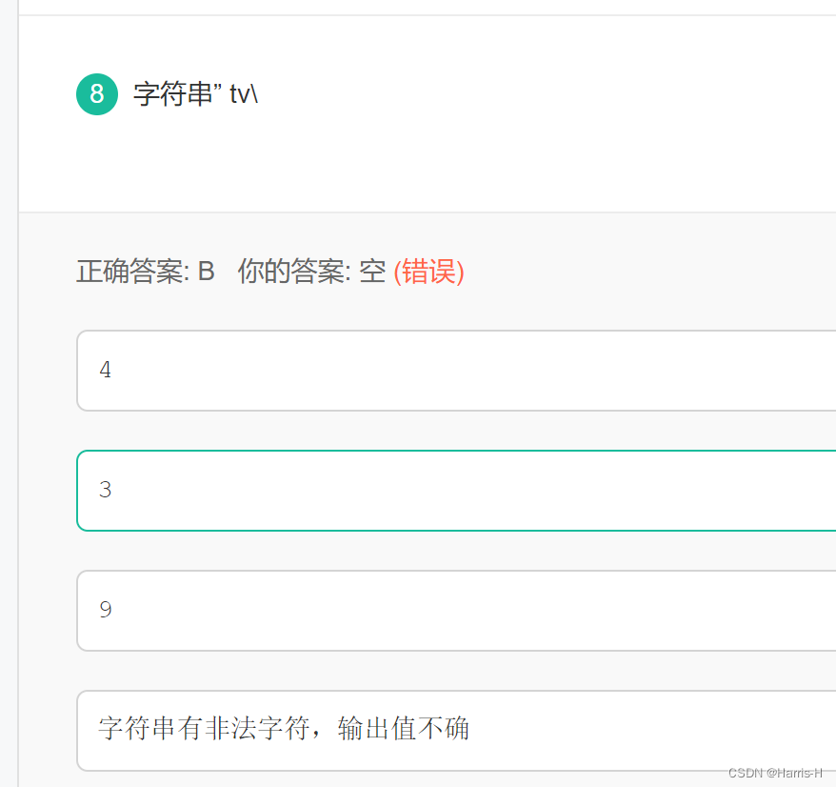Click the 正确答案 label

tap(132, 272)
